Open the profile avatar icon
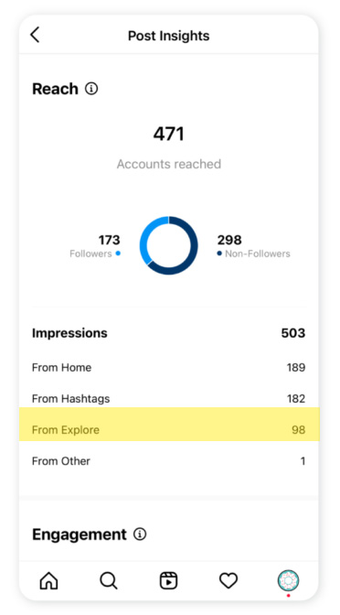The image size is (340, 615). tap(288, 580)
